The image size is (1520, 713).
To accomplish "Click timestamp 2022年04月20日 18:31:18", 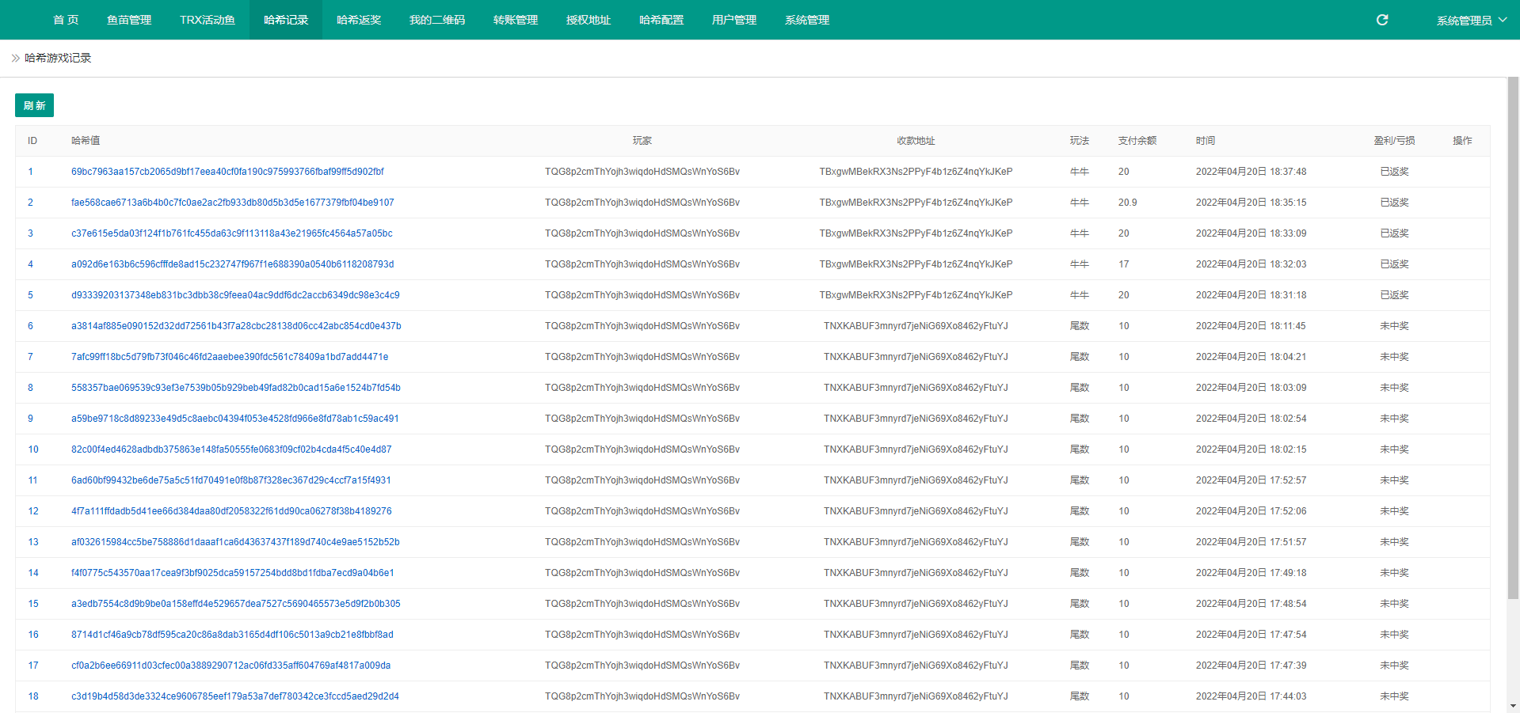I will (x=1251, y=295).
